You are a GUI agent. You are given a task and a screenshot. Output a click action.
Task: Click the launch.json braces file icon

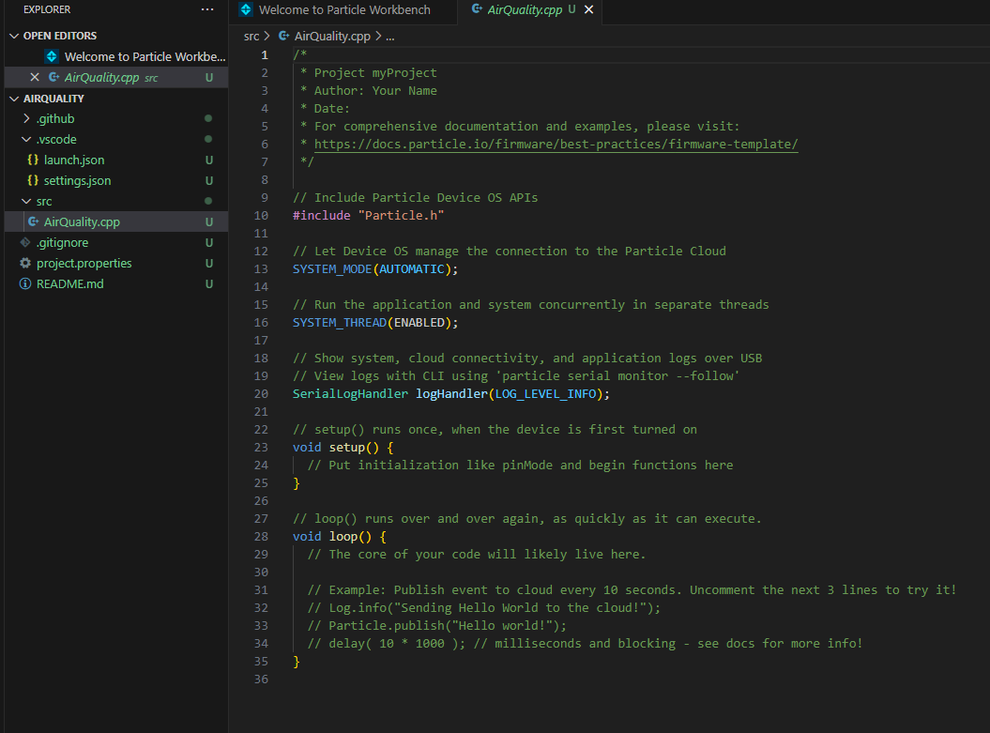point(33,160)
